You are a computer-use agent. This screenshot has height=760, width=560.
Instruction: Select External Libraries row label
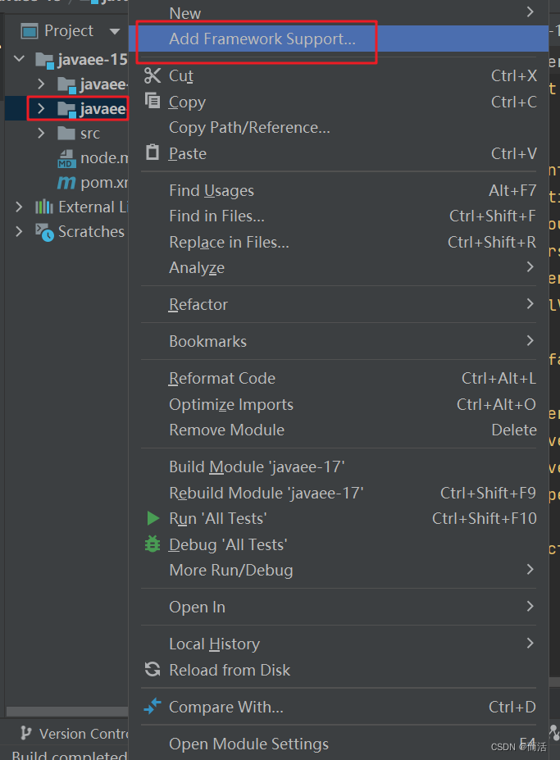pyautogui.click(x=93, y=207)
